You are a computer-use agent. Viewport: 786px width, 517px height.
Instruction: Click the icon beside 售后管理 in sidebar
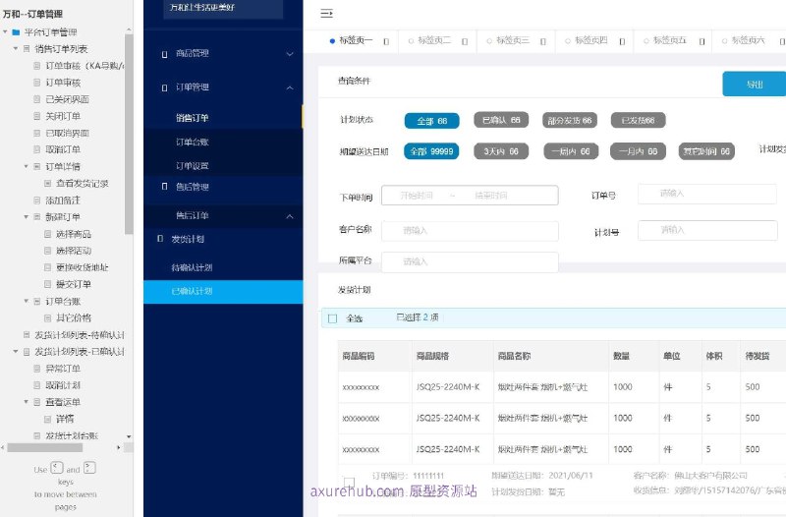tap(164, 187)
